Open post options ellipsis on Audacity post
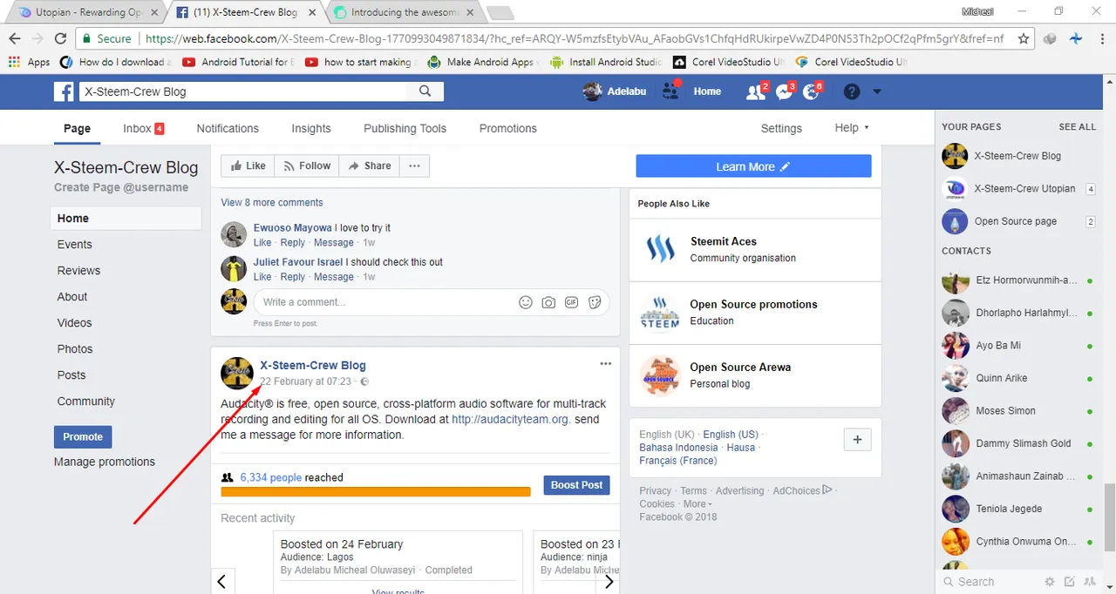This screenshot has height=594, width=1116. [605, 364]
